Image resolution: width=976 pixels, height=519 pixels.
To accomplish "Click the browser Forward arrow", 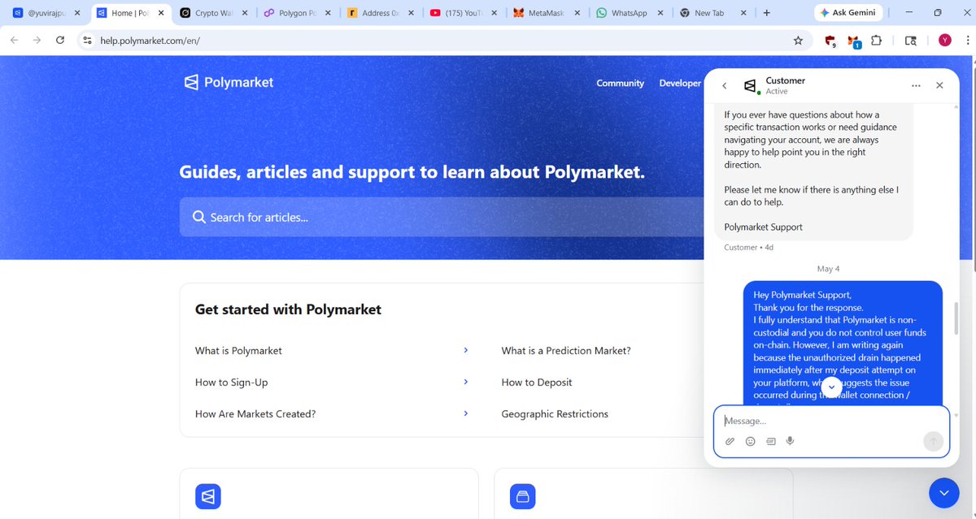I will point(37,41).
